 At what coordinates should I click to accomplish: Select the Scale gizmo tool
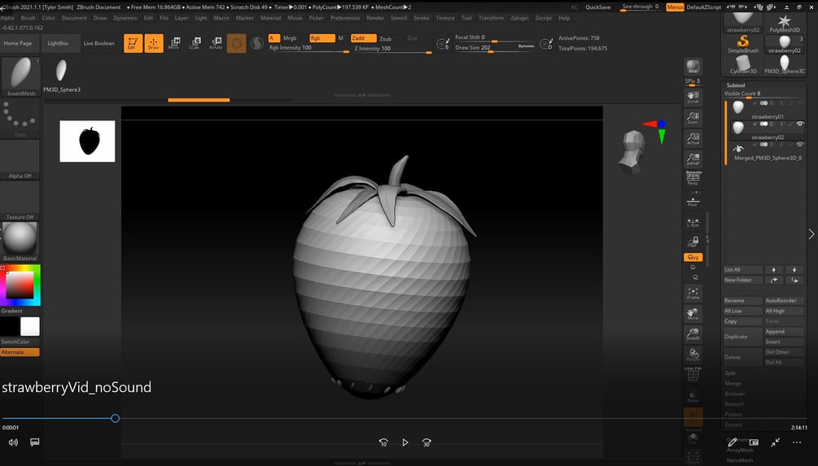(x=195, y=43)
